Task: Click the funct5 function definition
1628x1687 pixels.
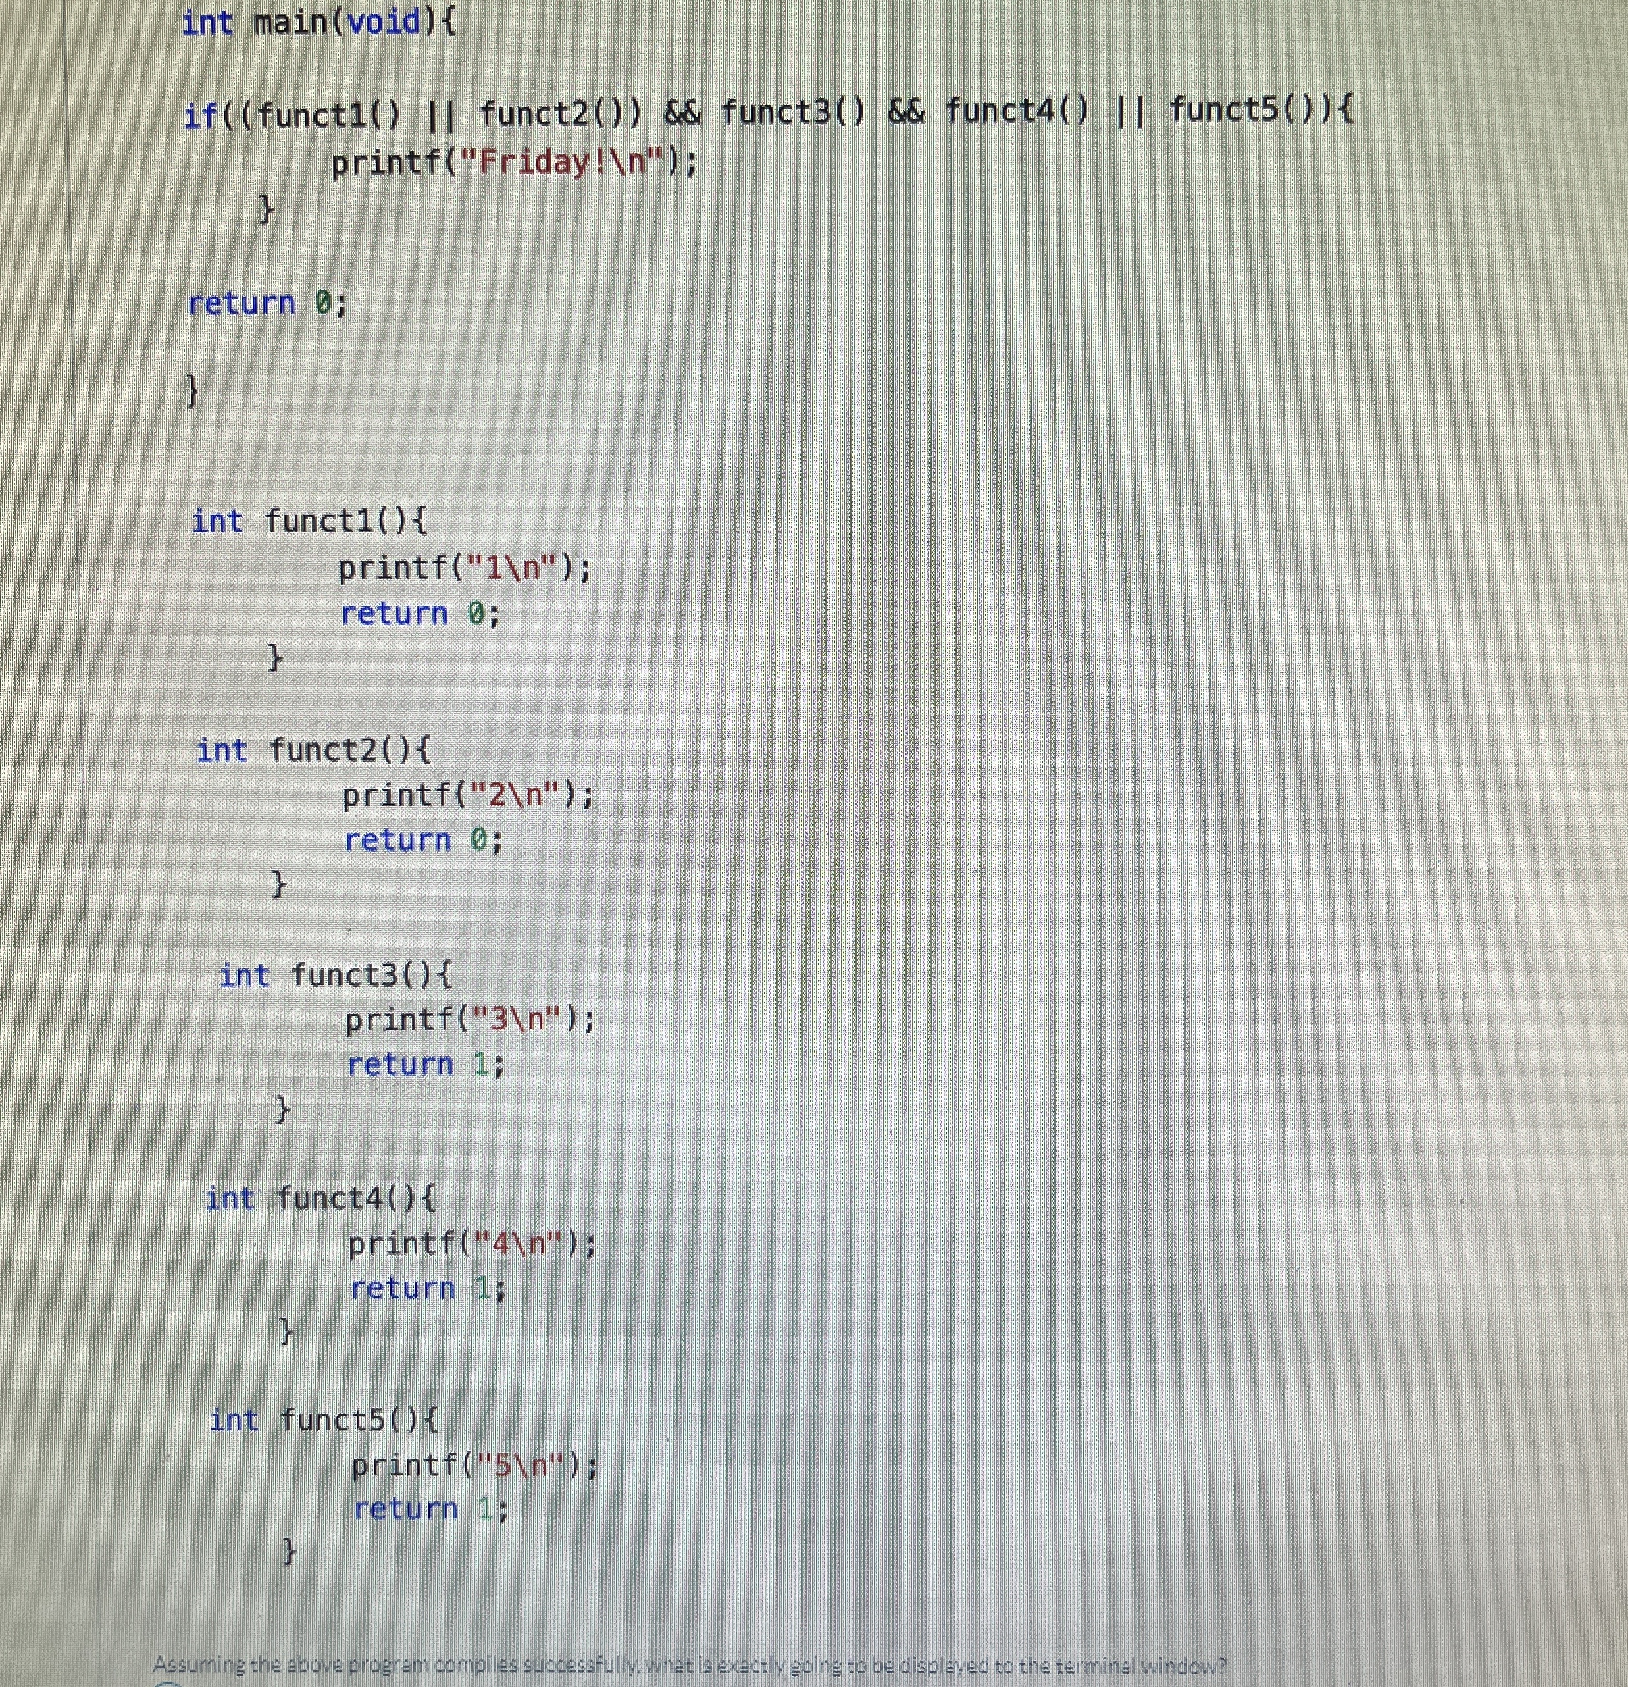Action: pos(325,1420)
